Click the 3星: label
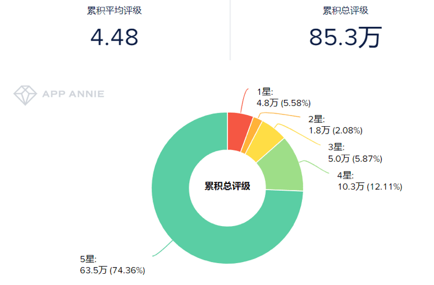The width and height of the screenshot is (434, 285). [336, 147]
